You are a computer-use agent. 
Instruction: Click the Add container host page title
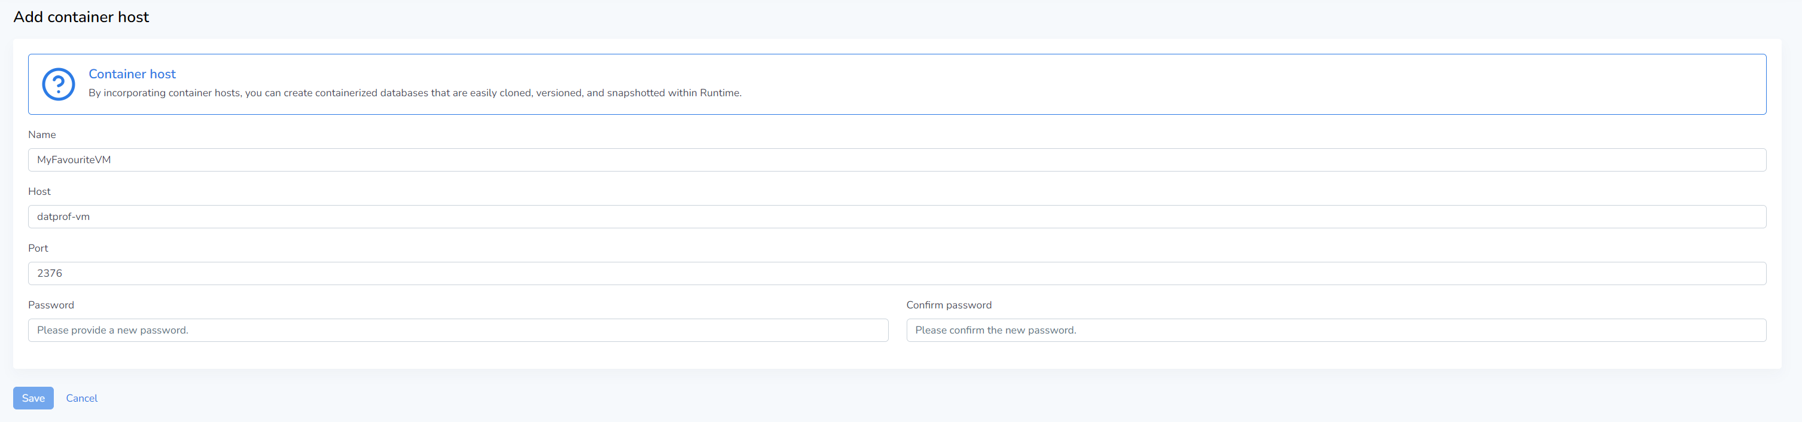(81, 17)
